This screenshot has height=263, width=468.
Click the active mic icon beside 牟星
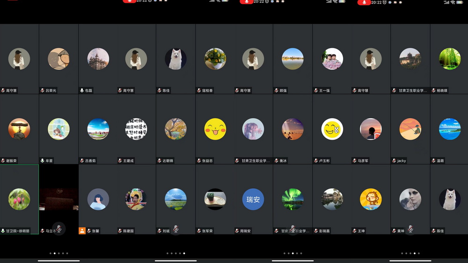click(43, 161)
